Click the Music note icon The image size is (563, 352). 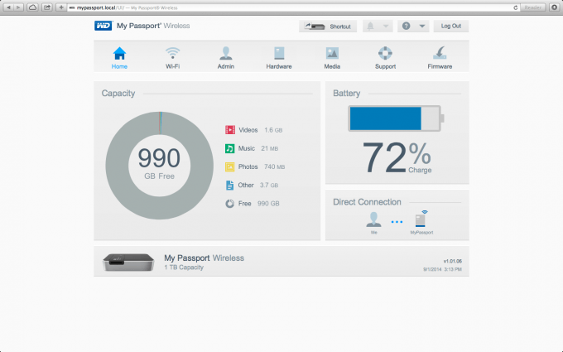coord(230,148)
